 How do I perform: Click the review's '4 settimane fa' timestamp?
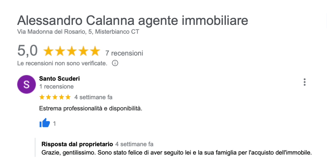93,97
